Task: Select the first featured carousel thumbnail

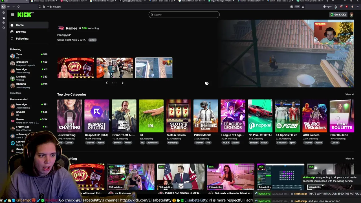Action: pyautogui.click(x=76, y=68)
